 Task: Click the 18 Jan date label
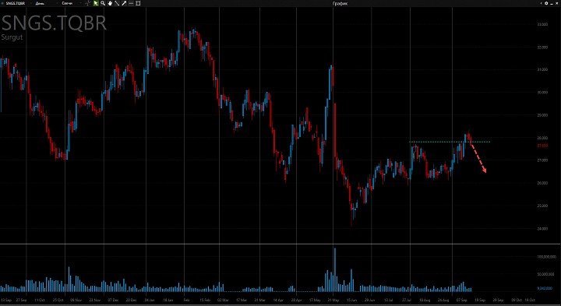tap(168, 300)
